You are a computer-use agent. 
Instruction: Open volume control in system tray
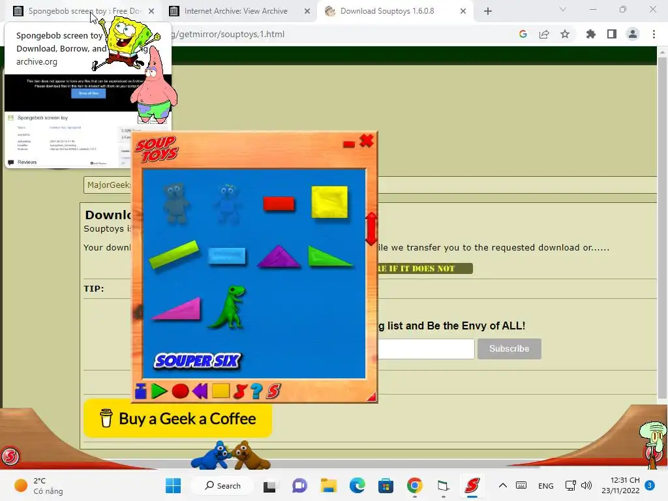click(x=586, y=485)
